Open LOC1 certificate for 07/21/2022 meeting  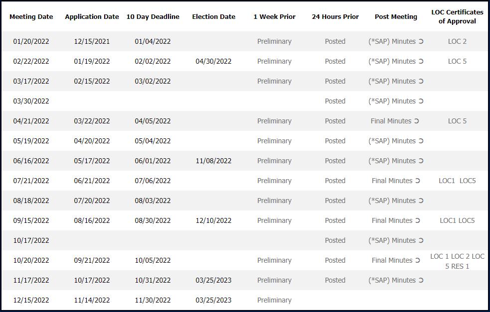tap(447, 181)
